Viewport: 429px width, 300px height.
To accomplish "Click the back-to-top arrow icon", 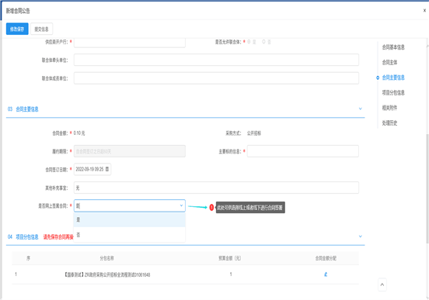I will tap(382, 284).
